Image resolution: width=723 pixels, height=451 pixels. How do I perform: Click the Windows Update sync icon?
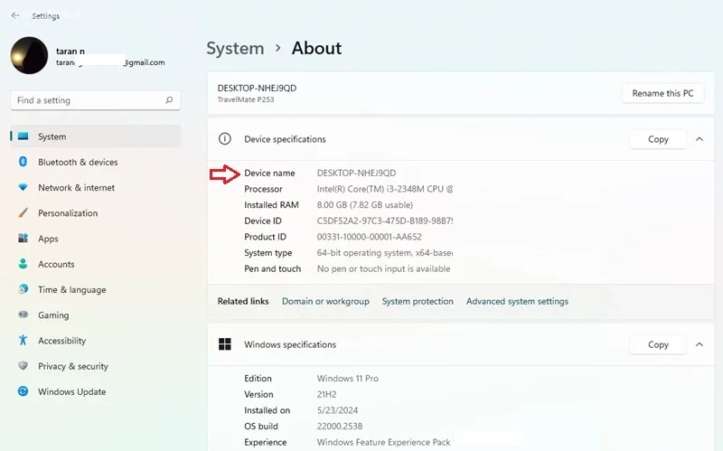pyautogui.click(x=23, y=391)
